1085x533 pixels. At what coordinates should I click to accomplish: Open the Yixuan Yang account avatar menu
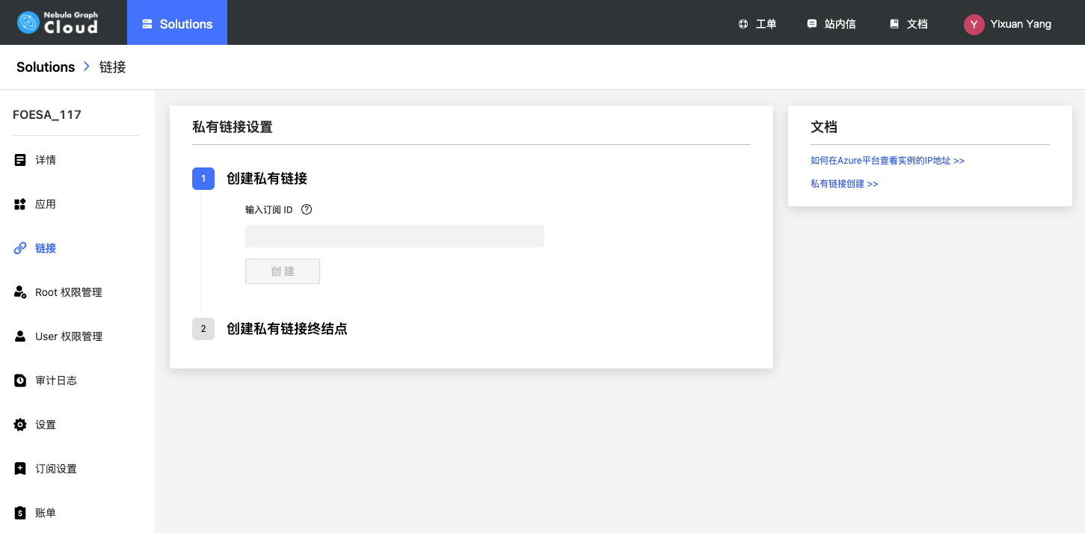point(974,24)
